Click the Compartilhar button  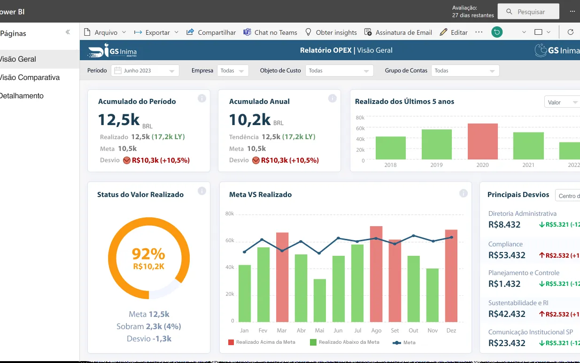pos(211,32)
